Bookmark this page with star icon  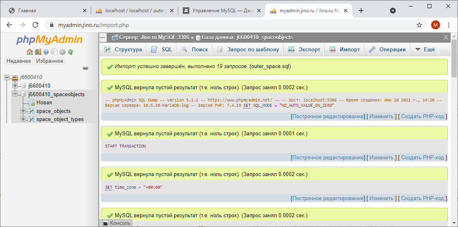(419, 25)
